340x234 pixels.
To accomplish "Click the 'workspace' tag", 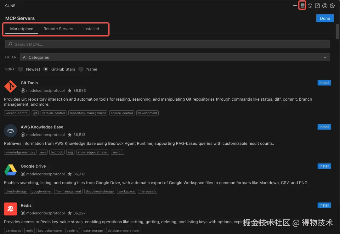I will coord(127,191).
